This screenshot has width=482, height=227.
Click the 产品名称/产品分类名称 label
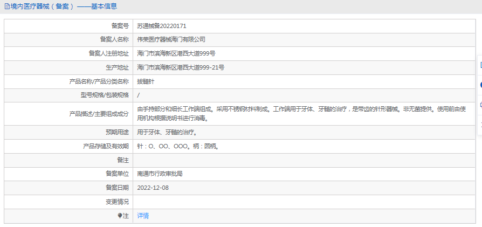click(99, 82)
